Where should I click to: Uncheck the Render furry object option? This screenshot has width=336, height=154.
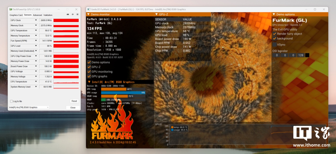click(x=275, y=34)
